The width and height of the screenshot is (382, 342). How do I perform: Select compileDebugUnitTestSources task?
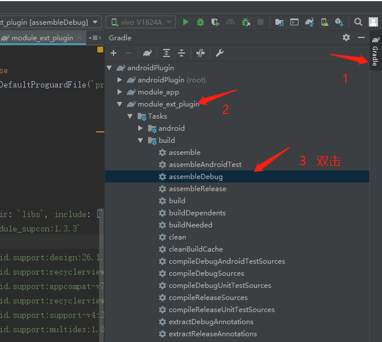[220, 285]
